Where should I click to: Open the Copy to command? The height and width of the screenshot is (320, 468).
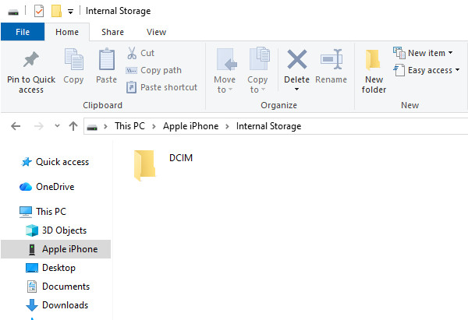click(257, 71)
